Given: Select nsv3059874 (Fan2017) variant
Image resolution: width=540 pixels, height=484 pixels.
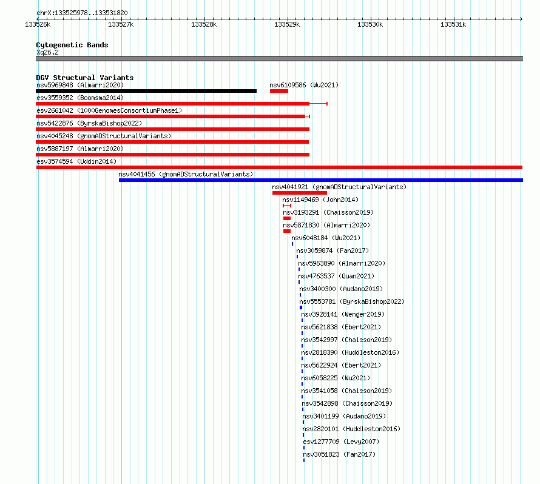Looking at the screenshot, I should [x=332, y=250].
